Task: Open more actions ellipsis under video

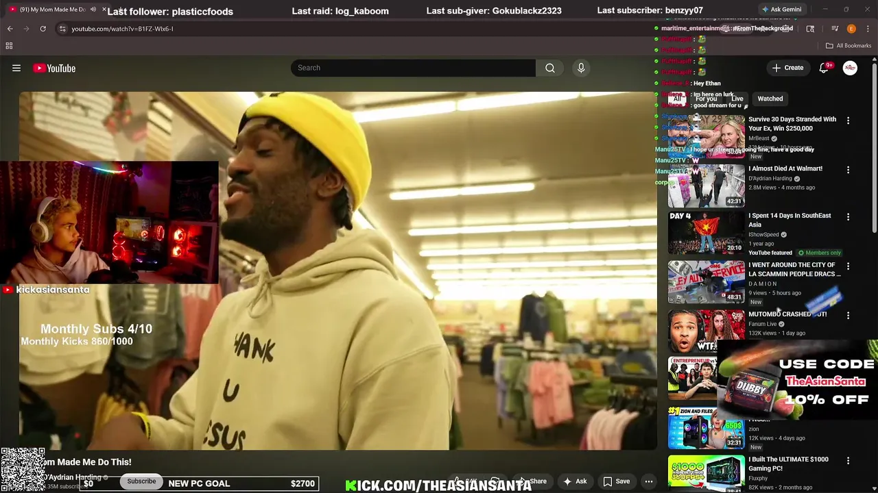Action: [648, 481]
